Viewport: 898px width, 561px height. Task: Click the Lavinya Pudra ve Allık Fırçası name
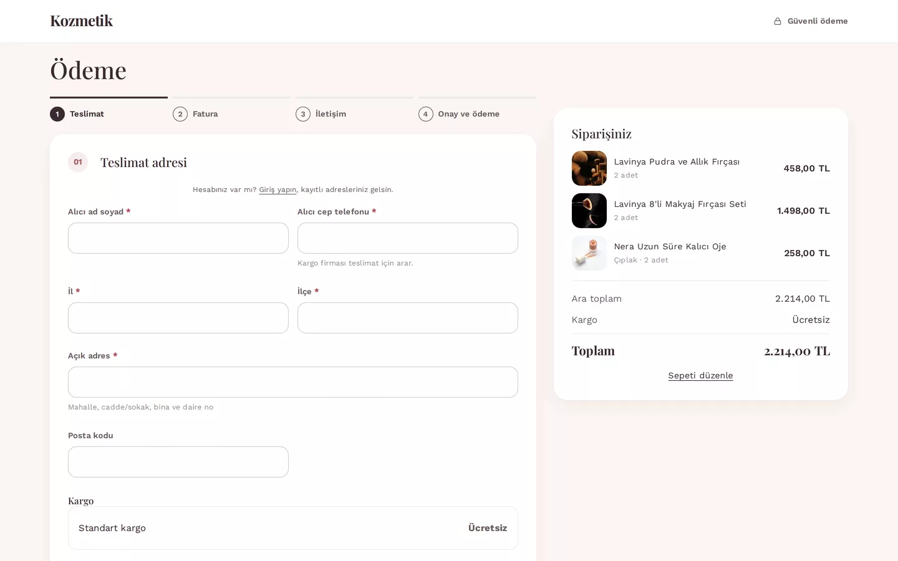point(677,161)
